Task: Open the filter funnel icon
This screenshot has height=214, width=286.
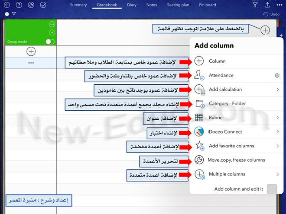Action: (255, 5)
